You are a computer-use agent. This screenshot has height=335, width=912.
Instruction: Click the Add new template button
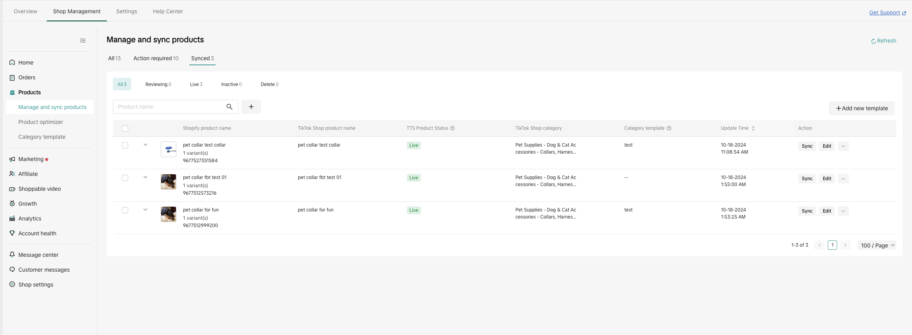point(861,108)
